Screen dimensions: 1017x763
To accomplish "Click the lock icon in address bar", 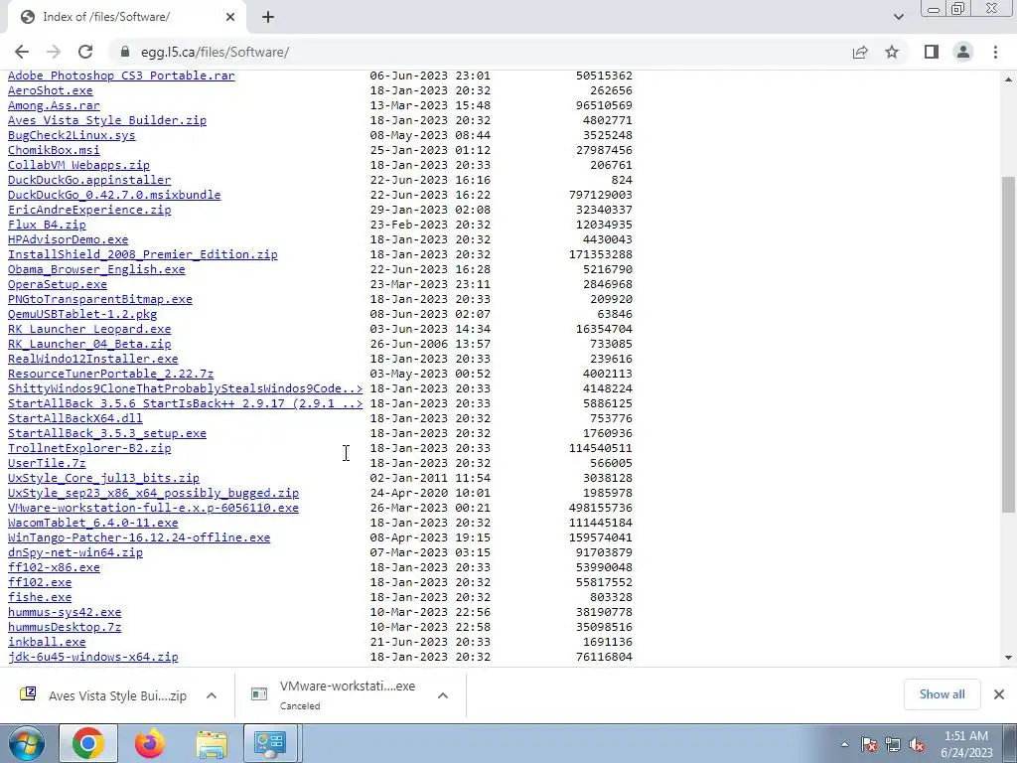I will (x=124, y=52).
